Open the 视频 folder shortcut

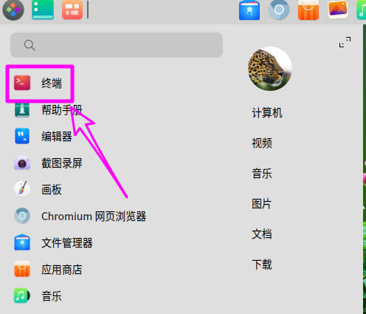[262, 143]
